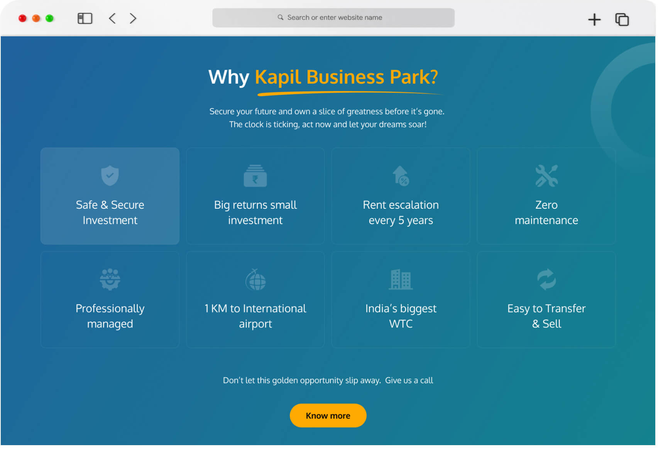
Task: Toggle the browser sidebar panel
Action: point(85,18)
